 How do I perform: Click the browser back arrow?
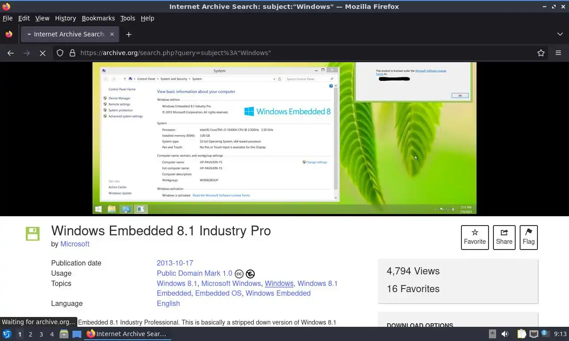(11, 53)
